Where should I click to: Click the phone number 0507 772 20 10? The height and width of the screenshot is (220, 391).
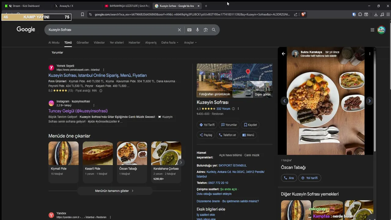point(218,183)
